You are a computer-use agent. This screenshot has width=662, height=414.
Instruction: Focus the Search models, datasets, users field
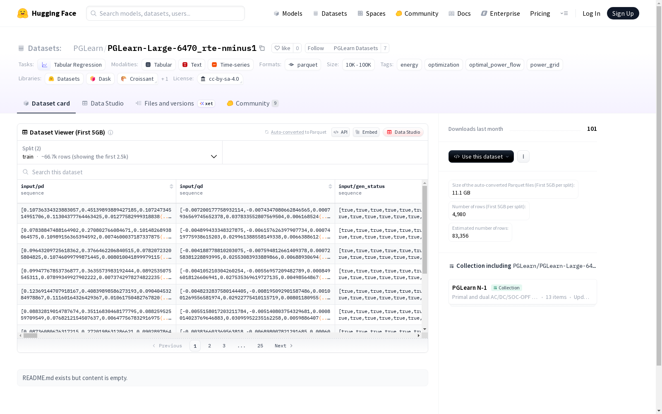[x=165, y=13]
